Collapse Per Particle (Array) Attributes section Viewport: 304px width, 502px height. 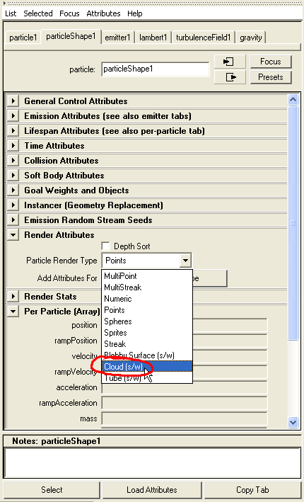coord(13,311)
